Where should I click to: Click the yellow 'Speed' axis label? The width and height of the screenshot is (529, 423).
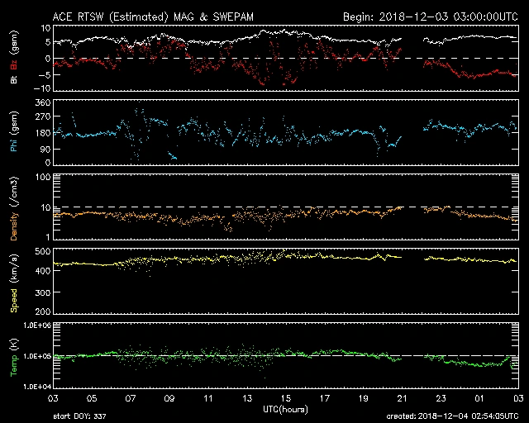14,301
